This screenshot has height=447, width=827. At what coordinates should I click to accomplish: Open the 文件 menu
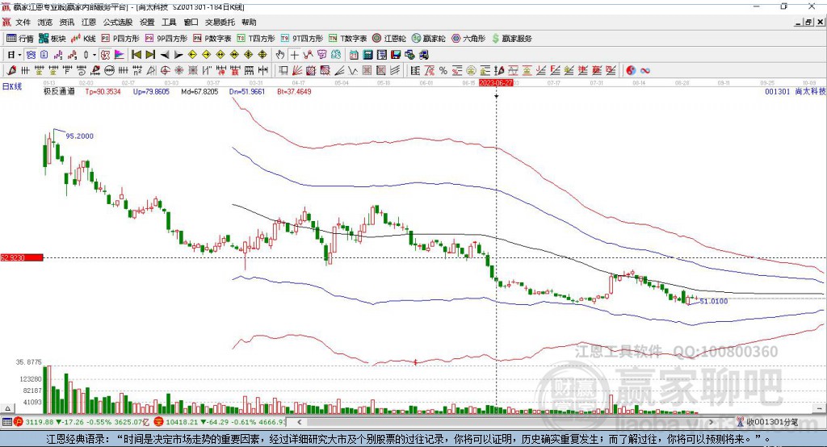(x=23, y=22)
